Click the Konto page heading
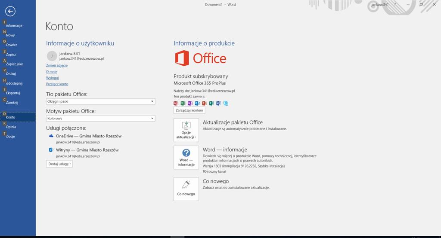This screenshot has height=238, width=441. (x=59, y=26)
